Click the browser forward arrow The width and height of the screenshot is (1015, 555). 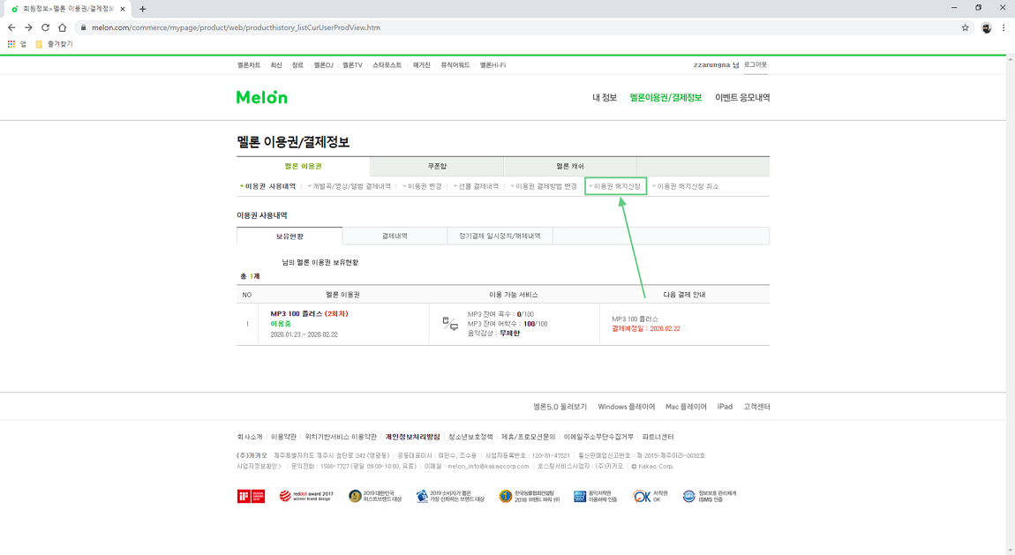coord(28,28)
